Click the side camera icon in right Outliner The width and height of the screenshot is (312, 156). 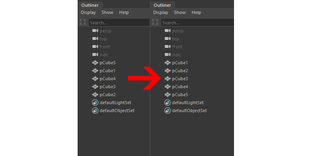click(x=168, y=55)
